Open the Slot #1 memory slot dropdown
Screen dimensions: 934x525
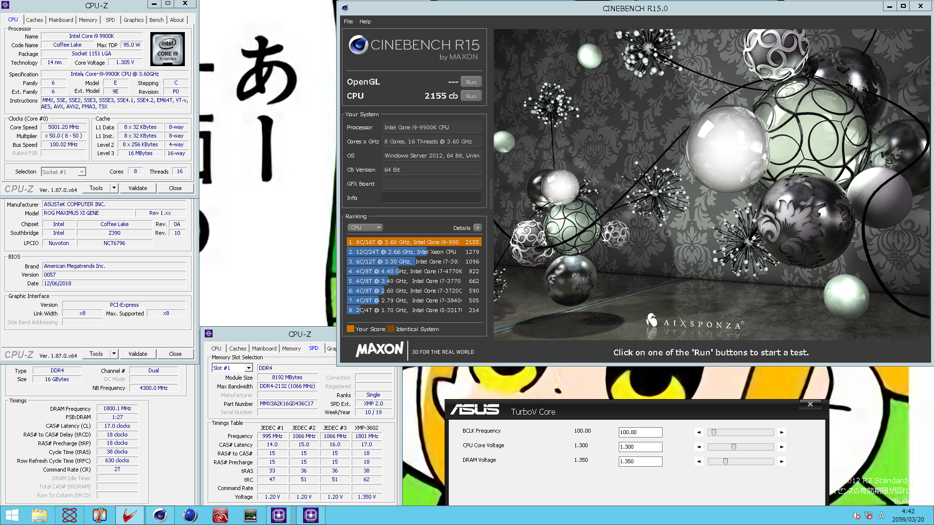(x=232, y=368)
